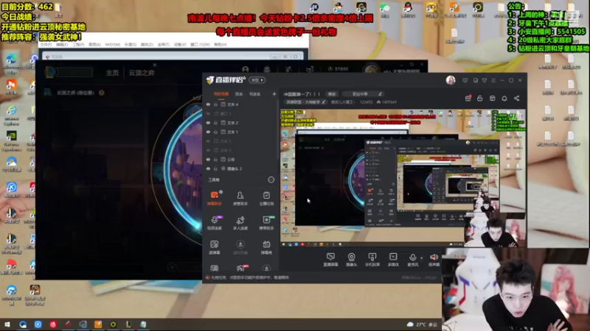This screenshot has height=331, width=590.
Task: Switch to first scene tab in orange
Action: pos(221,94)
